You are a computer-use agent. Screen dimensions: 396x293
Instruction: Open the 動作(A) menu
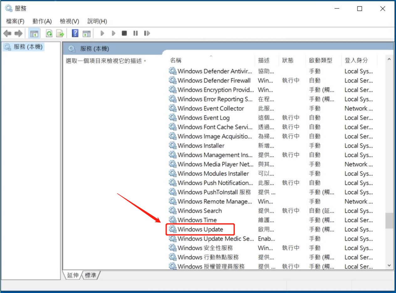click(x=42, y=21)
